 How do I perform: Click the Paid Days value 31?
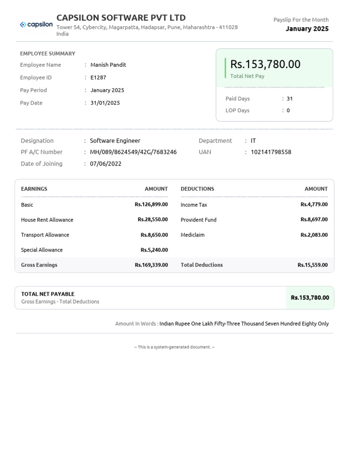289,99
